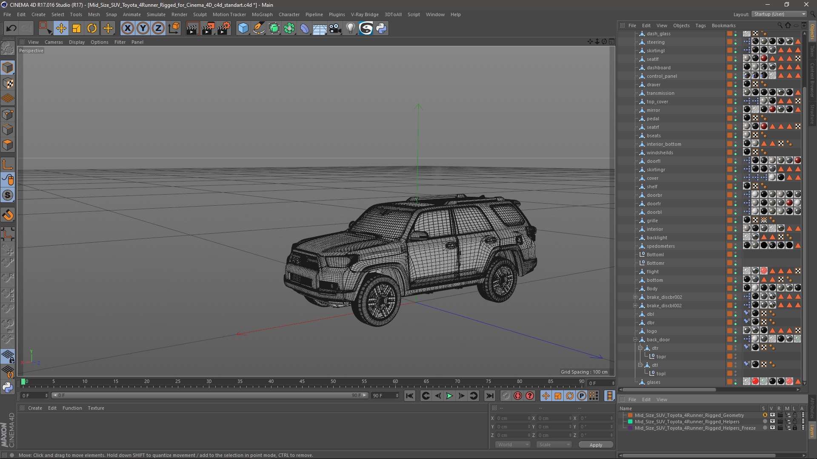
Task: Click the green Helpers layer color swatch
Action: [x=630, y=422]
